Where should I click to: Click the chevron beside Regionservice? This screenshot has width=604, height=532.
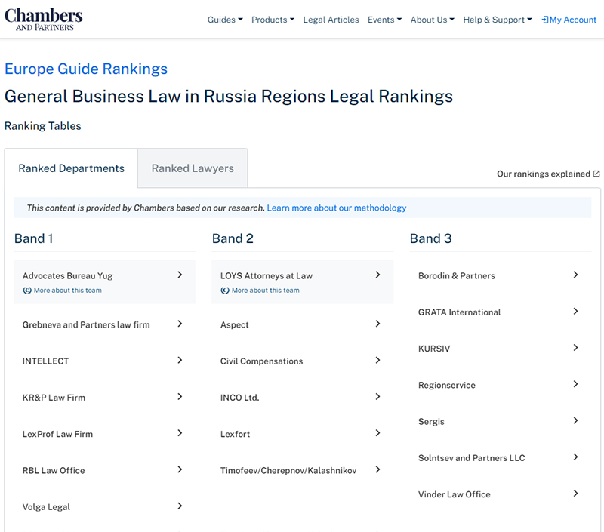[575, 384]
